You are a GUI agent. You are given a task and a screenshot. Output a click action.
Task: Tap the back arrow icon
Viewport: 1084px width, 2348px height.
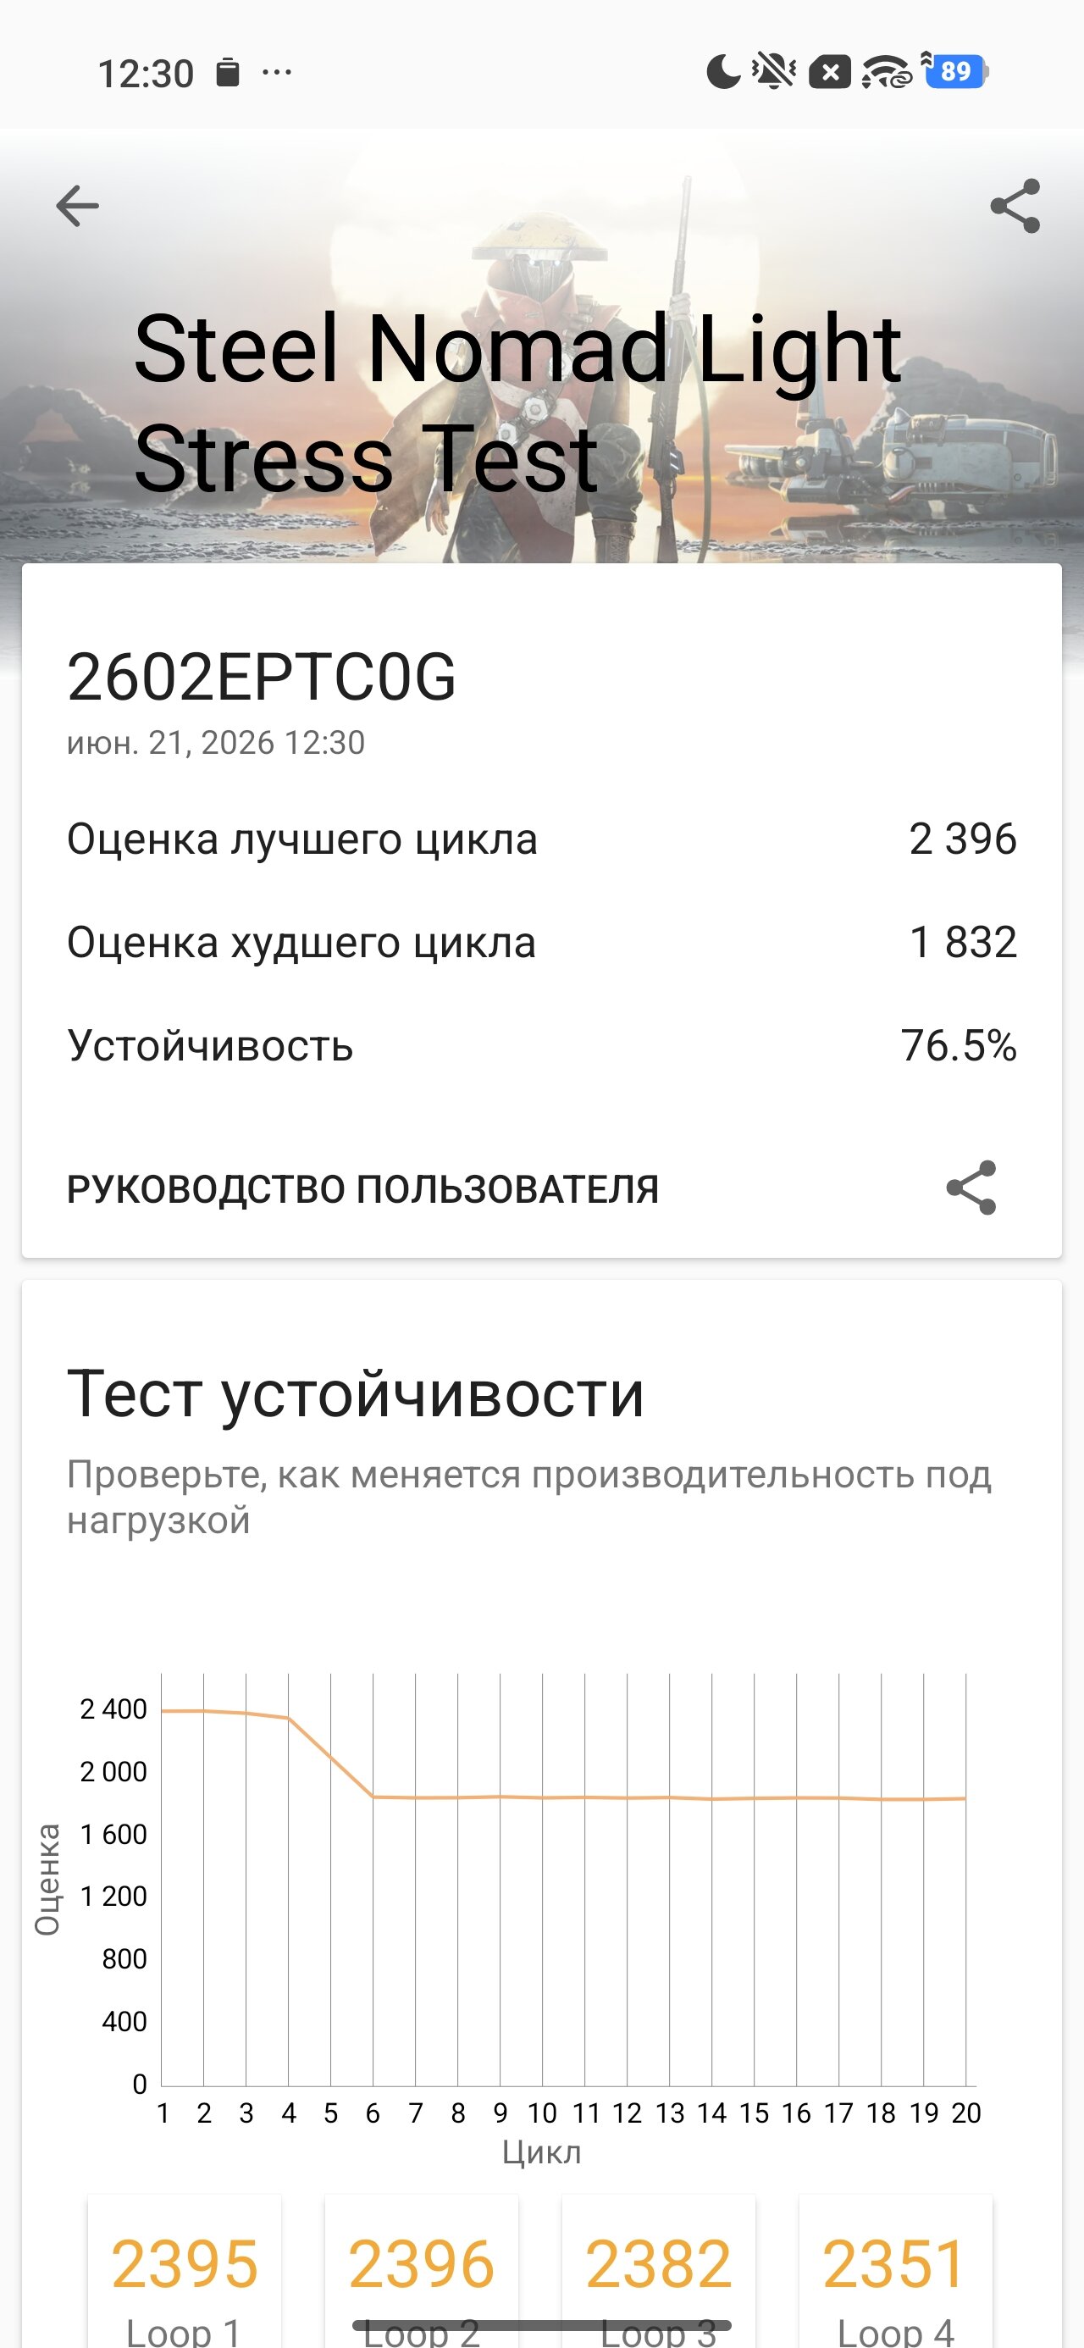pos(78,206)
